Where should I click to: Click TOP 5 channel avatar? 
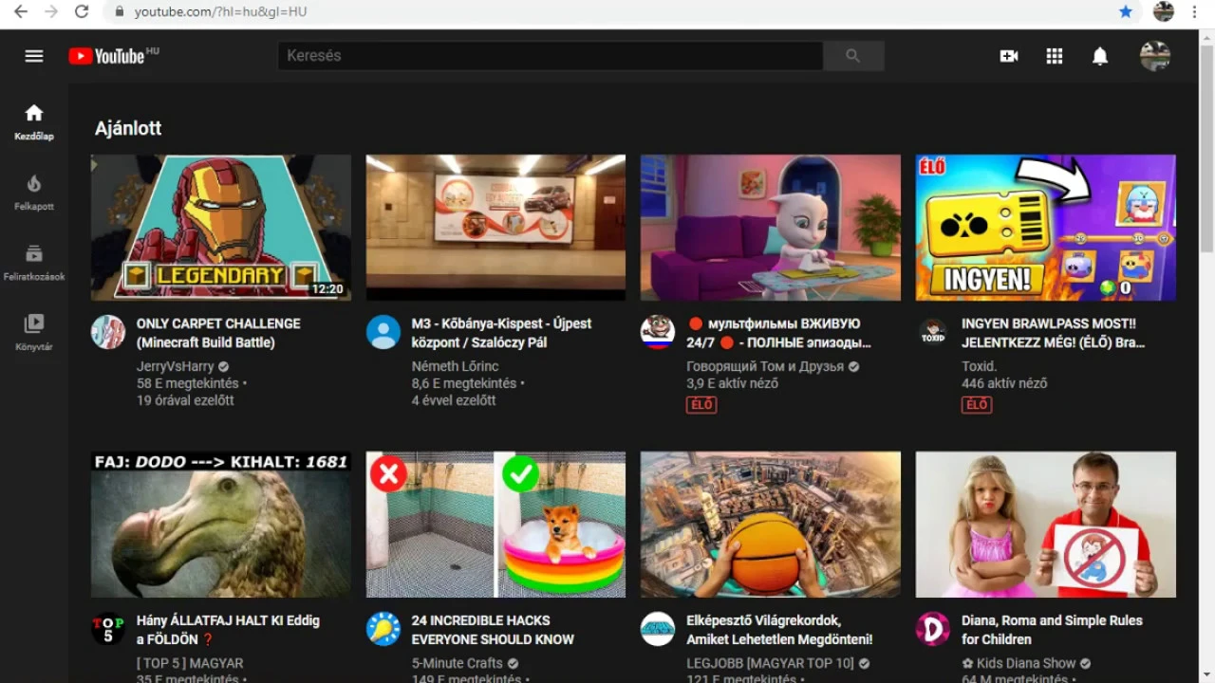108,629
